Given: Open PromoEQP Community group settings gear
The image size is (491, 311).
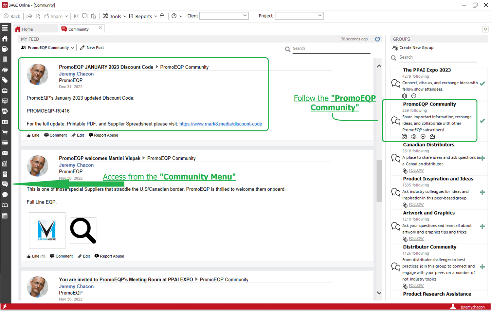Looking at the screenshot, I should point(414,137).
